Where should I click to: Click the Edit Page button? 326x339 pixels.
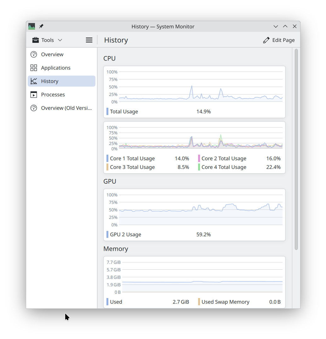279,40
